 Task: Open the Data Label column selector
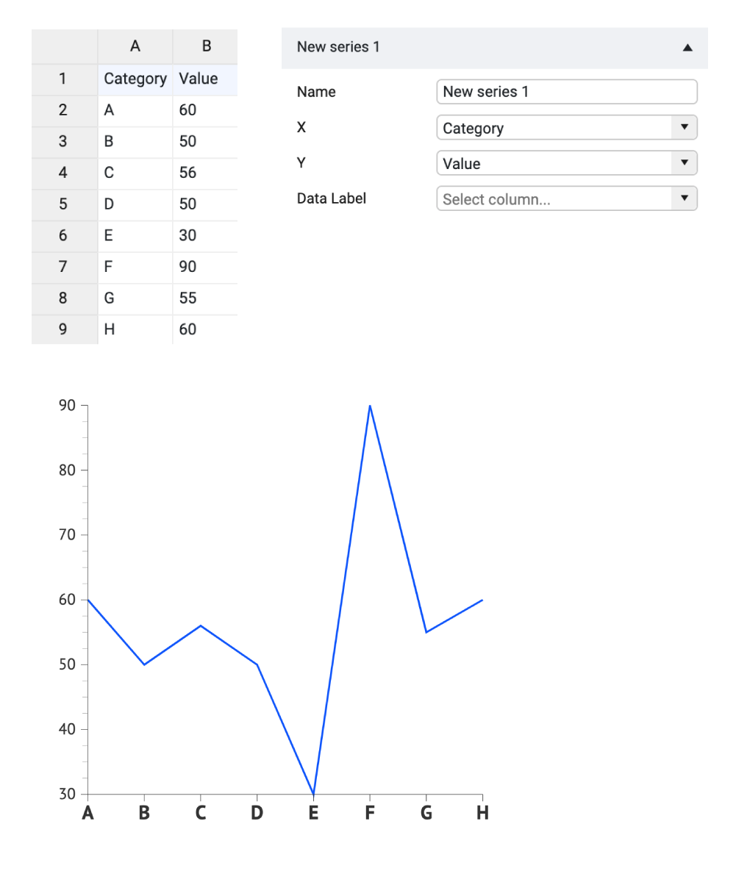point(566,198)
